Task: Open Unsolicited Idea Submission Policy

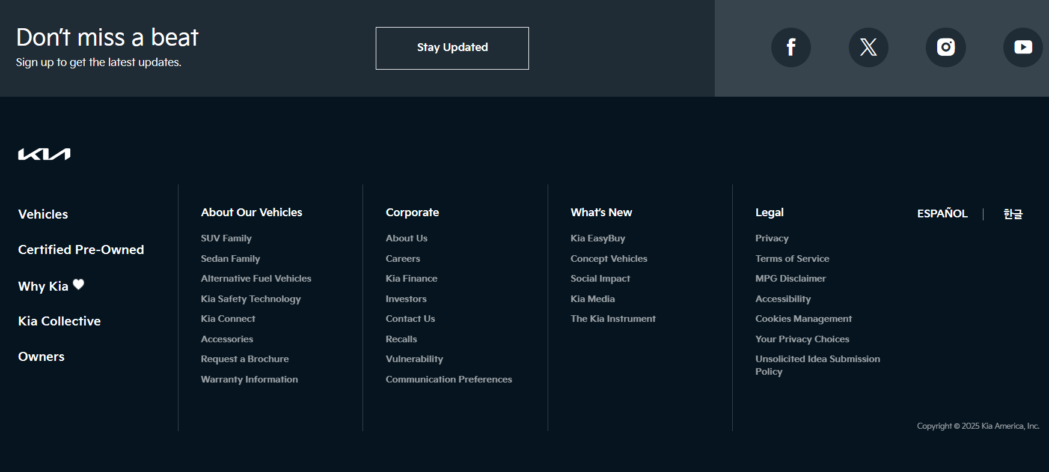Action: (818, 365)
